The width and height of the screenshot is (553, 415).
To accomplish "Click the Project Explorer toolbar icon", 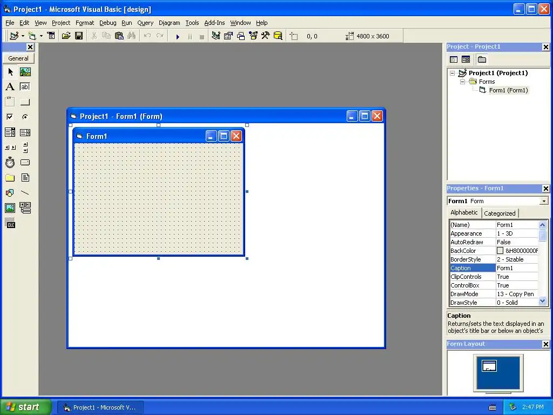I will click(x=216, y=36).
